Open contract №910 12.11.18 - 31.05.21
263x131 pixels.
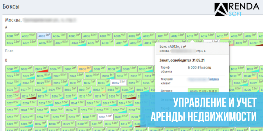click(x=203, y=91)
